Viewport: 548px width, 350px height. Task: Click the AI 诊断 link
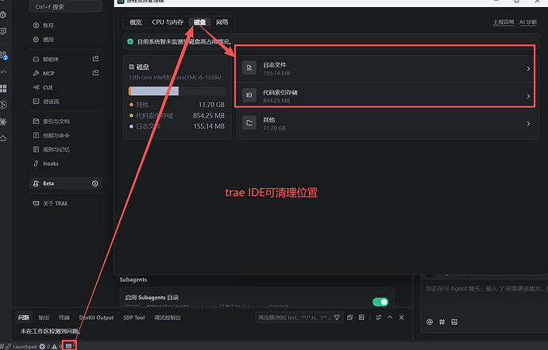point(527,22)
